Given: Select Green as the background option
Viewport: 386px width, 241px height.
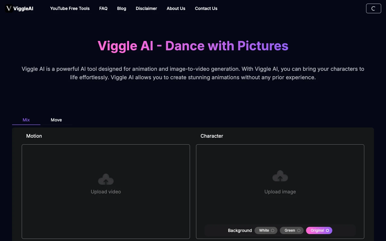Looking at the screenshot, I should pyautogui.click(x=291, y=230).
